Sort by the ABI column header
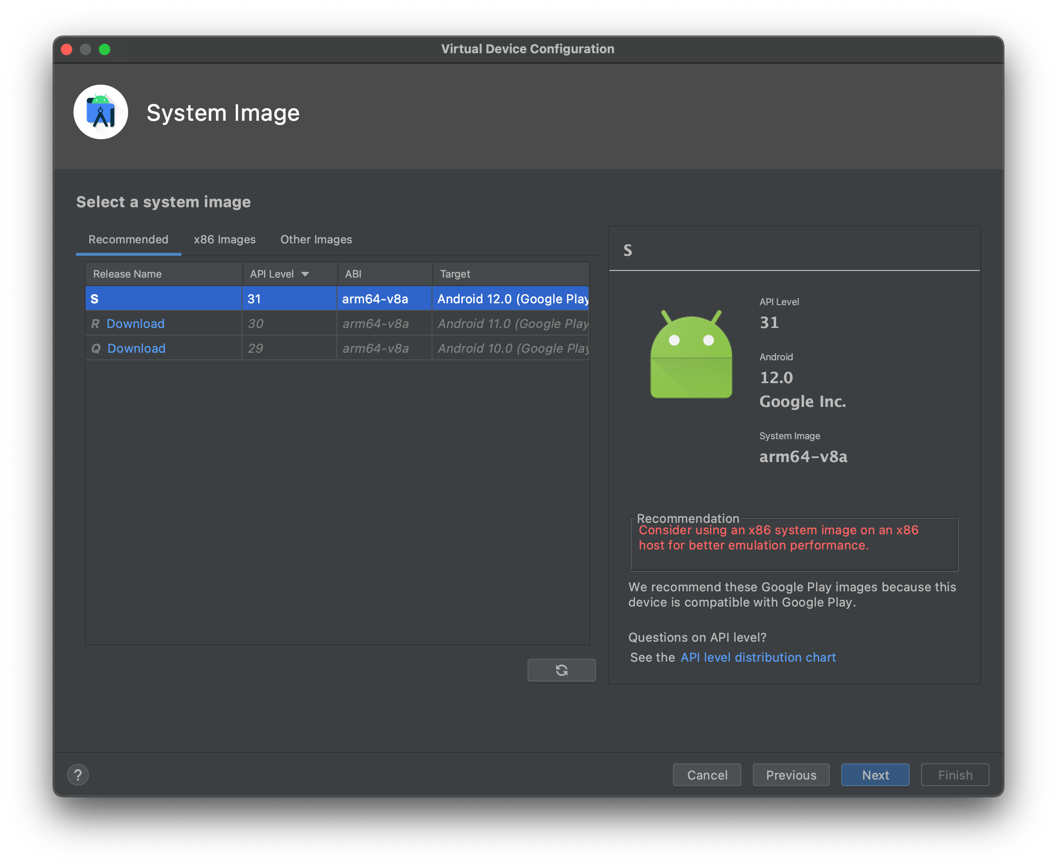Image resolution: width=1057 pixels, height=867 pixels. coord(353,274)
